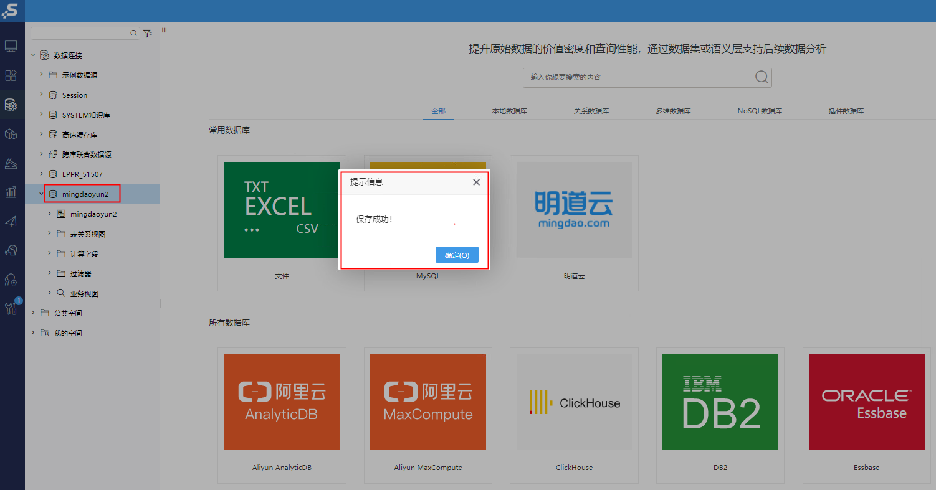The width and height of the screenshot is (936, 490).
Task: Open the dashboard tiles icon in left sidebar
Action: (11, 75)
